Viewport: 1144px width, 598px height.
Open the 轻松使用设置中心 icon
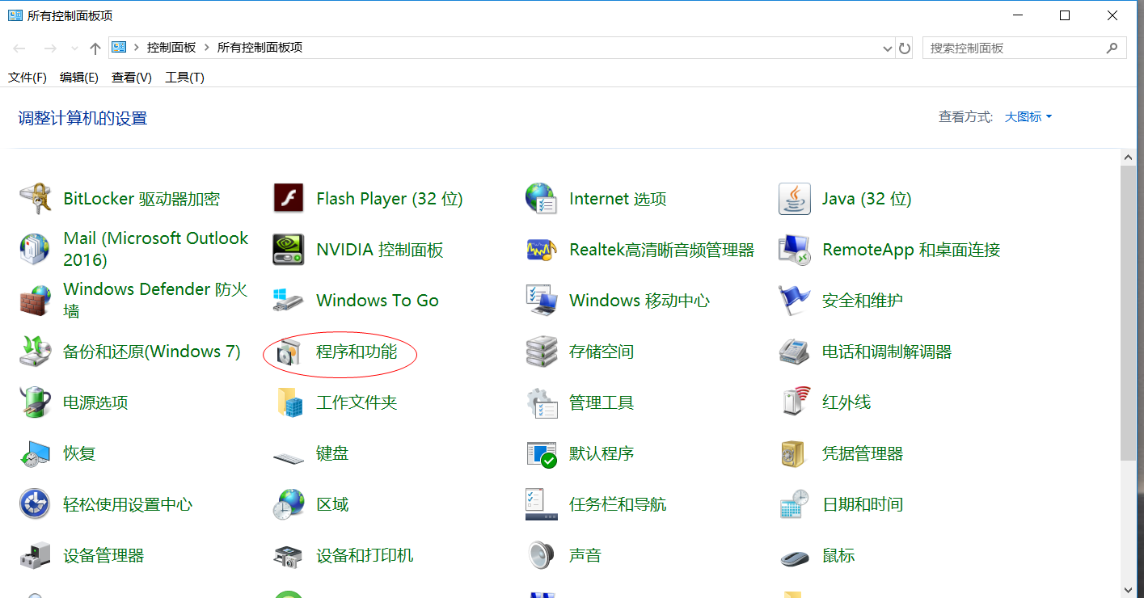[x=36, y=504]
